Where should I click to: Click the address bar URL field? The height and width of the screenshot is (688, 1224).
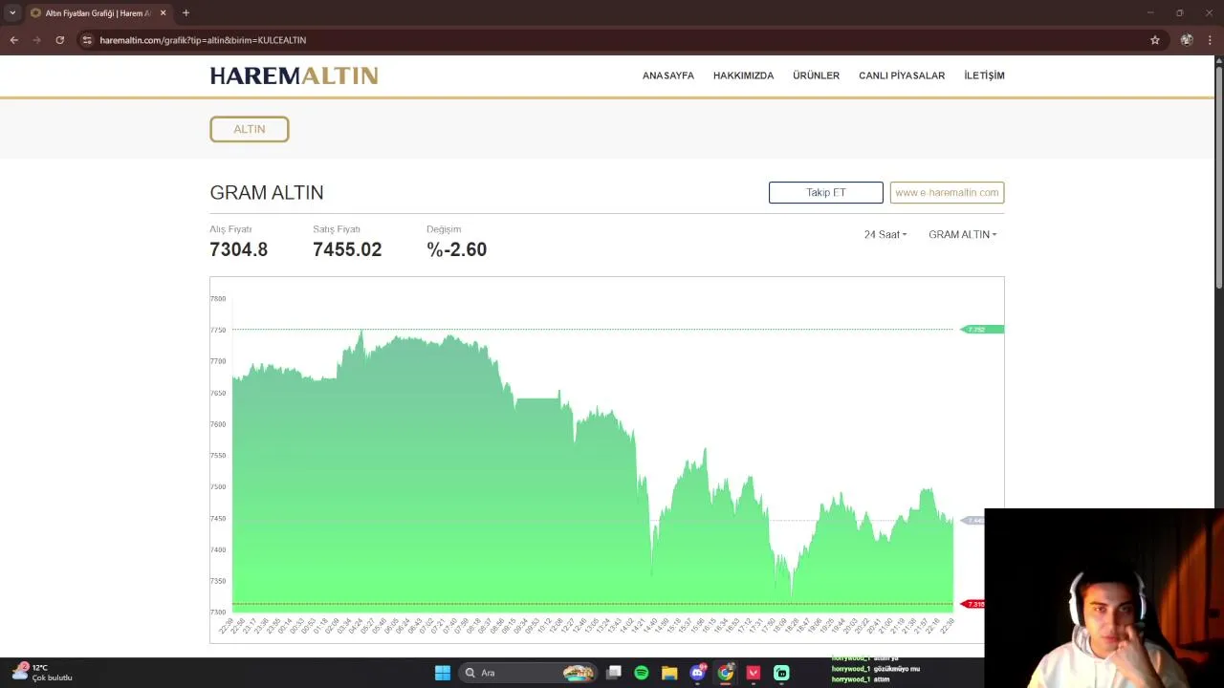tap(612, 40)
